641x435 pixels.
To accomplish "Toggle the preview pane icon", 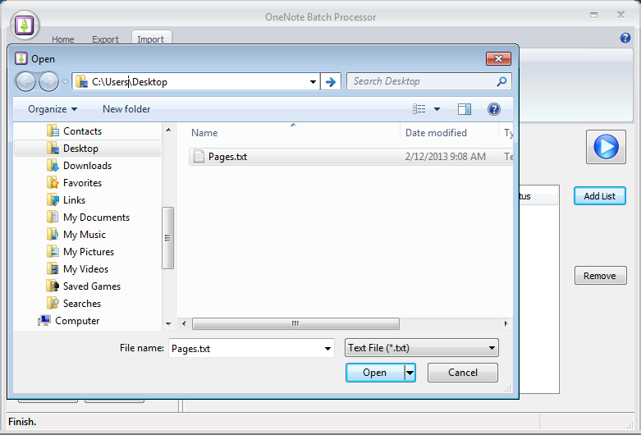I will pyautogui.click(x=464, y=109).
